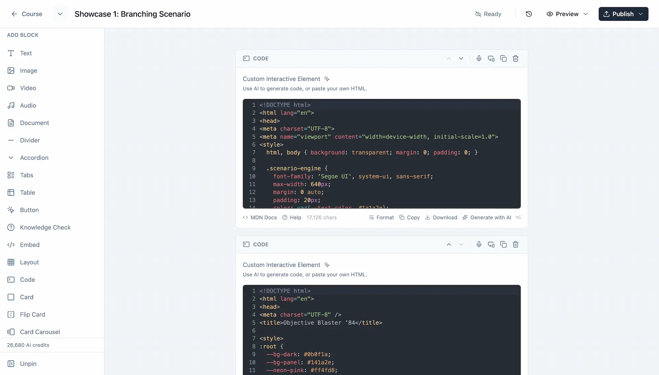Select the Text block tool
659x375 pixels.
26,53
